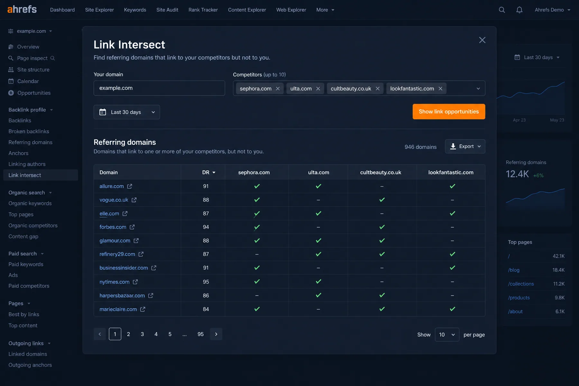The width and height of the screenshot is (579, 386).
Task: Open nytimes.com external link icon
Action: (x=135, y=282)
